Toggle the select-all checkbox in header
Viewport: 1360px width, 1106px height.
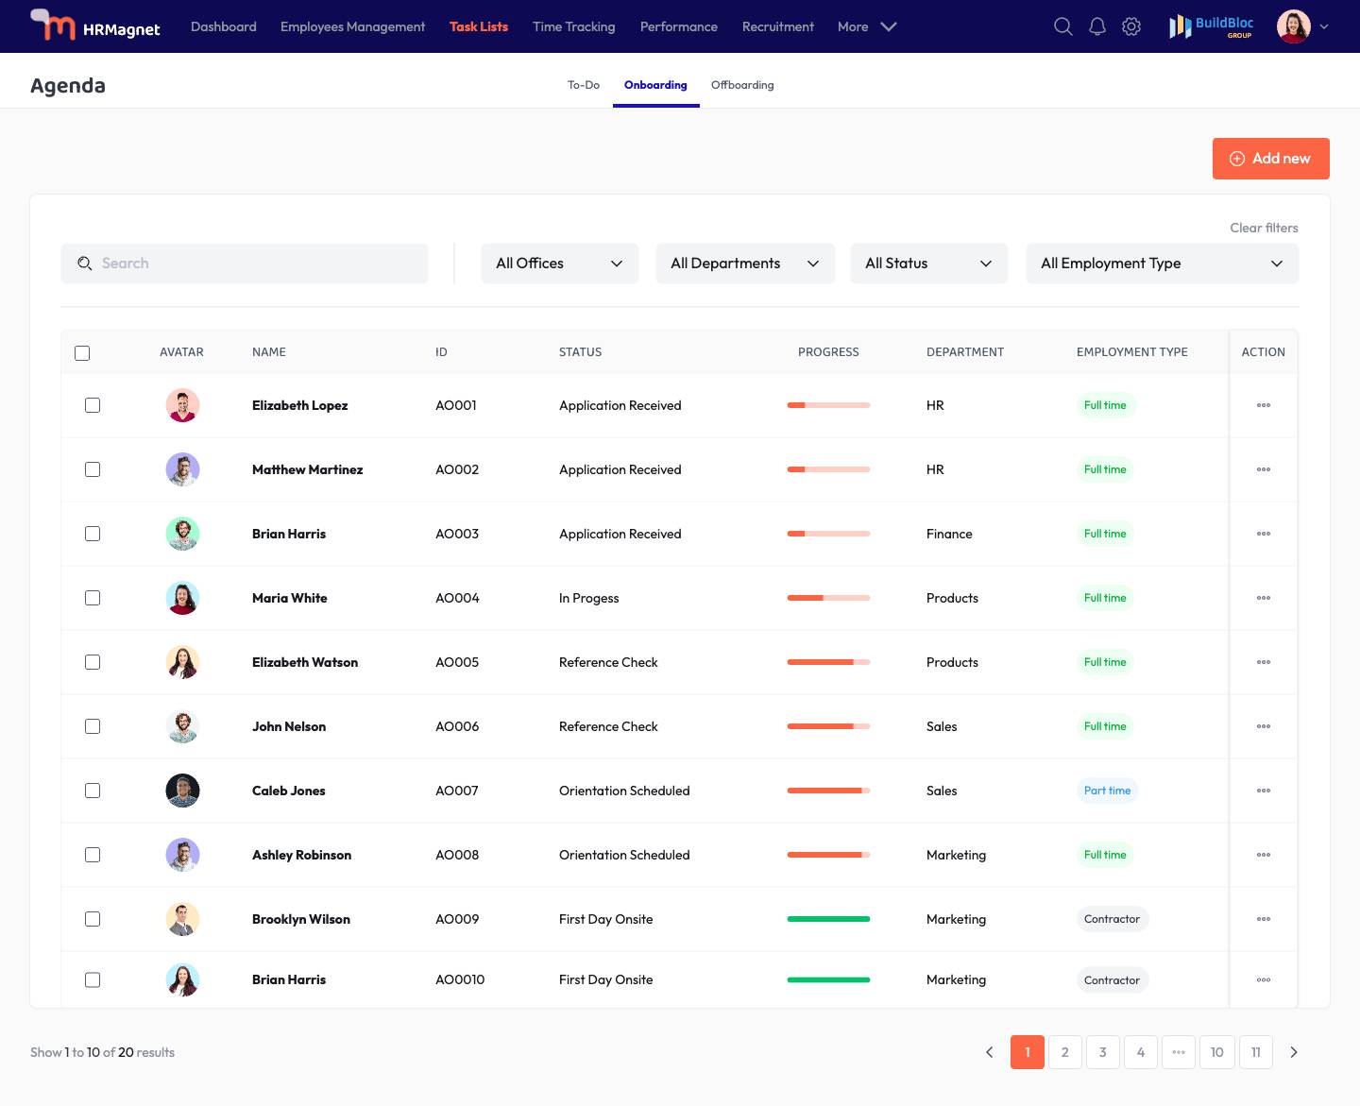[82, 353]
